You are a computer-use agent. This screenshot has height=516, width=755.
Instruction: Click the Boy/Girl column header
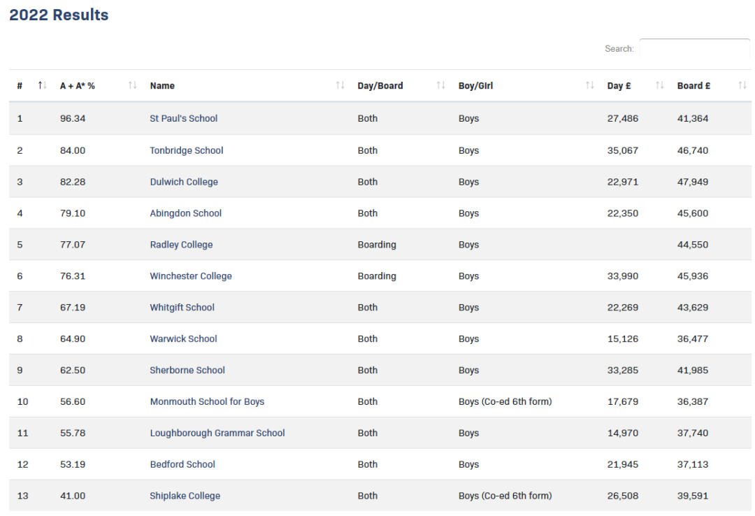476,86
